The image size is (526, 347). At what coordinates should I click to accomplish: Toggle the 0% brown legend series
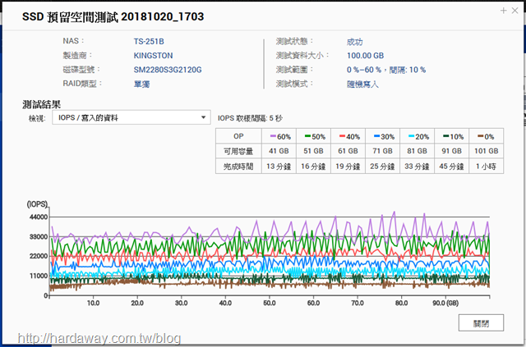tap(486, 137)
